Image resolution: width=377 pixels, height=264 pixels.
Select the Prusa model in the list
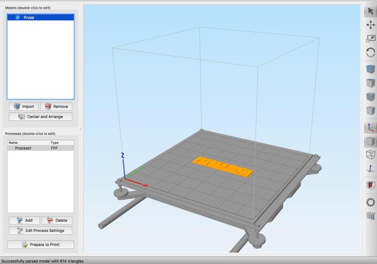click(x=41, y=17)
